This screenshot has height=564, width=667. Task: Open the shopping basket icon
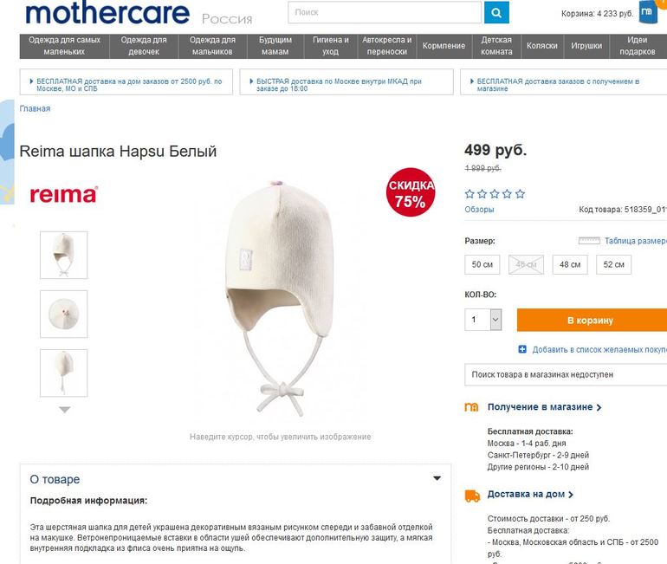[x=649, y=12]
